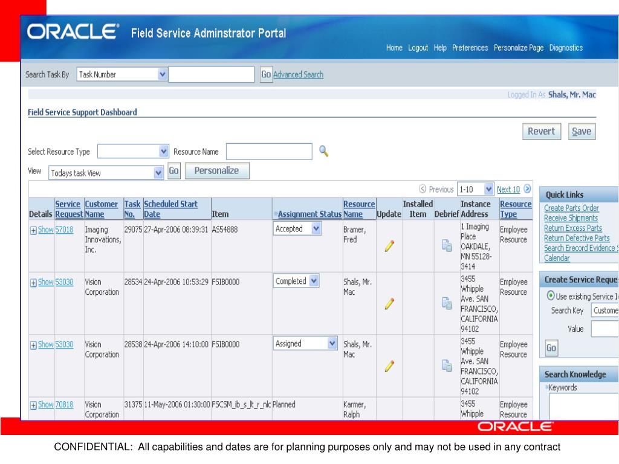Open the debrief icon for task 29075
619x464 pixels.
447,245
